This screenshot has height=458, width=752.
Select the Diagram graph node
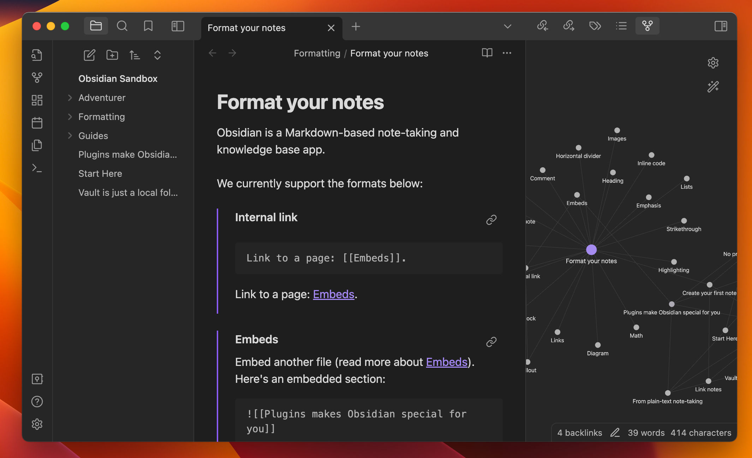point(598,345)
